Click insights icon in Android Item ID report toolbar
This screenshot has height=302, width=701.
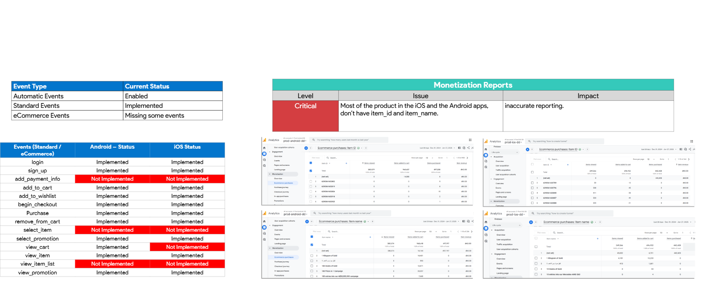tap(464, 148)
